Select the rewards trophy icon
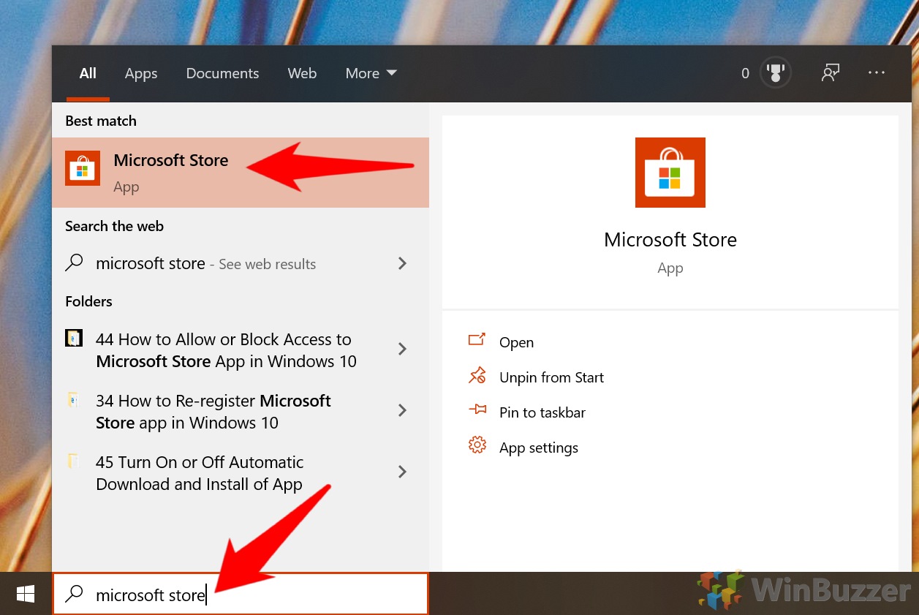The width and height of the screenshot is (919, 615). 776,73
